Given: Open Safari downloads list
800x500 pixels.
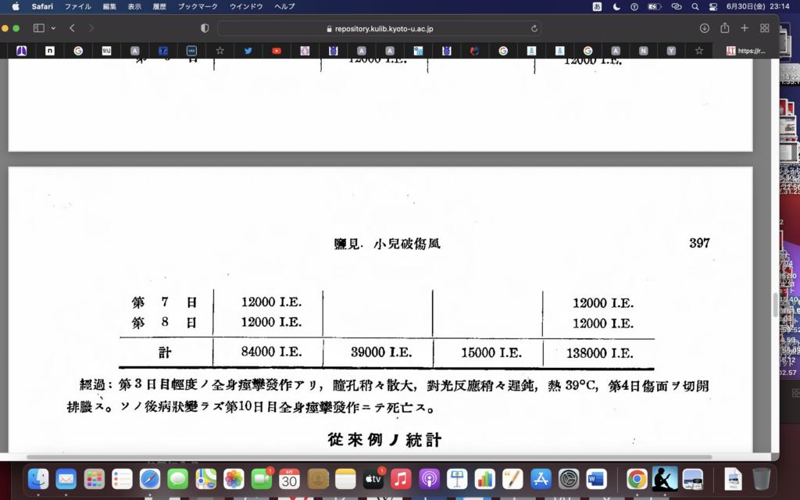Looking at the screenshot, I should click(x=704, y=28).
